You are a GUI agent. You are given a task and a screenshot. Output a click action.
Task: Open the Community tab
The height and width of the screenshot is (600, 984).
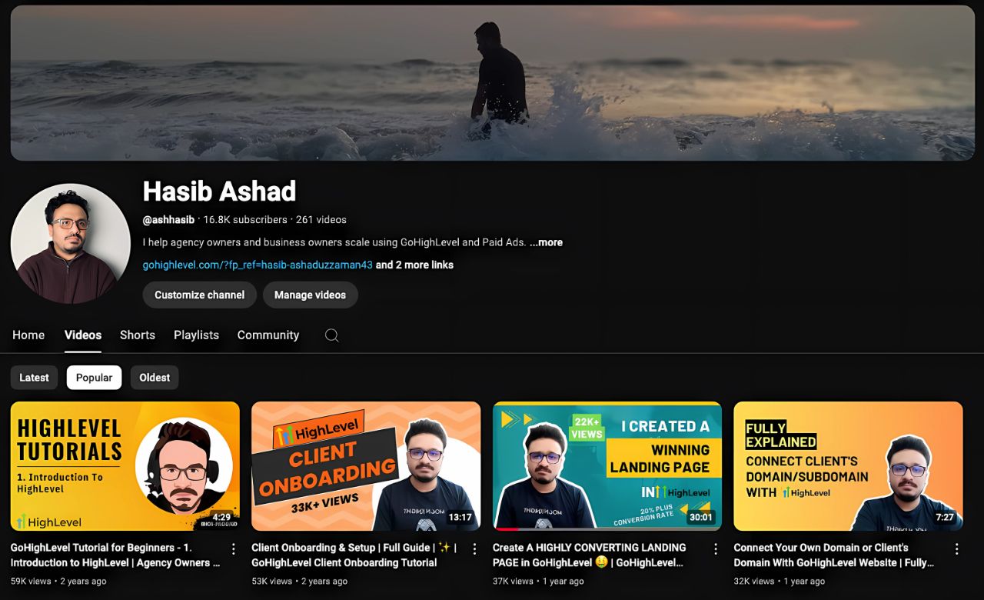pyautogui.click(x=268, y=335)
